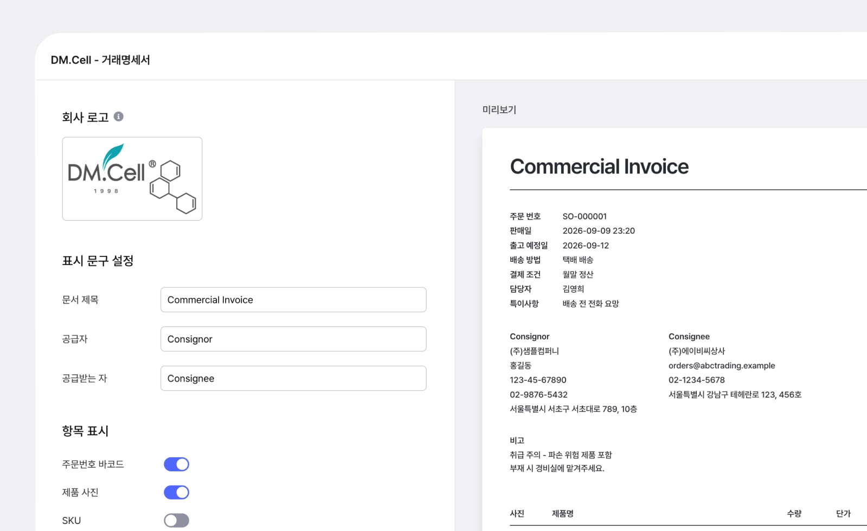Enable the SKU switch
This screenshot has height=531, width=867.
click(176, 521)
